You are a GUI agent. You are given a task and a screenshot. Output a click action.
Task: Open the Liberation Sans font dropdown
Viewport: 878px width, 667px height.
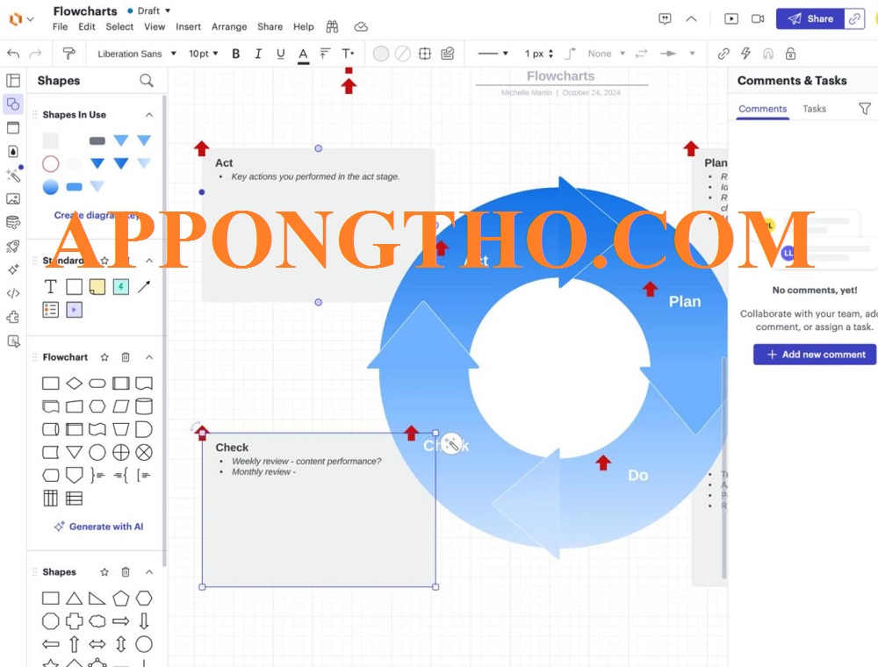click(137, 54)
